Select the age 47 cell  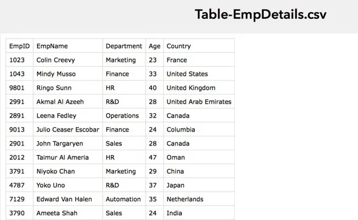(155, 158)
